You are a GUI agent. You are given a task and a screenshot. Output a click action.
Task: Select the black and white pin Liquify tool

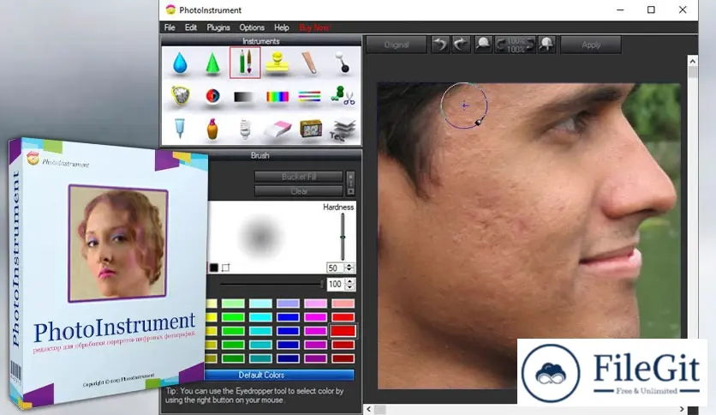(342, 63)
